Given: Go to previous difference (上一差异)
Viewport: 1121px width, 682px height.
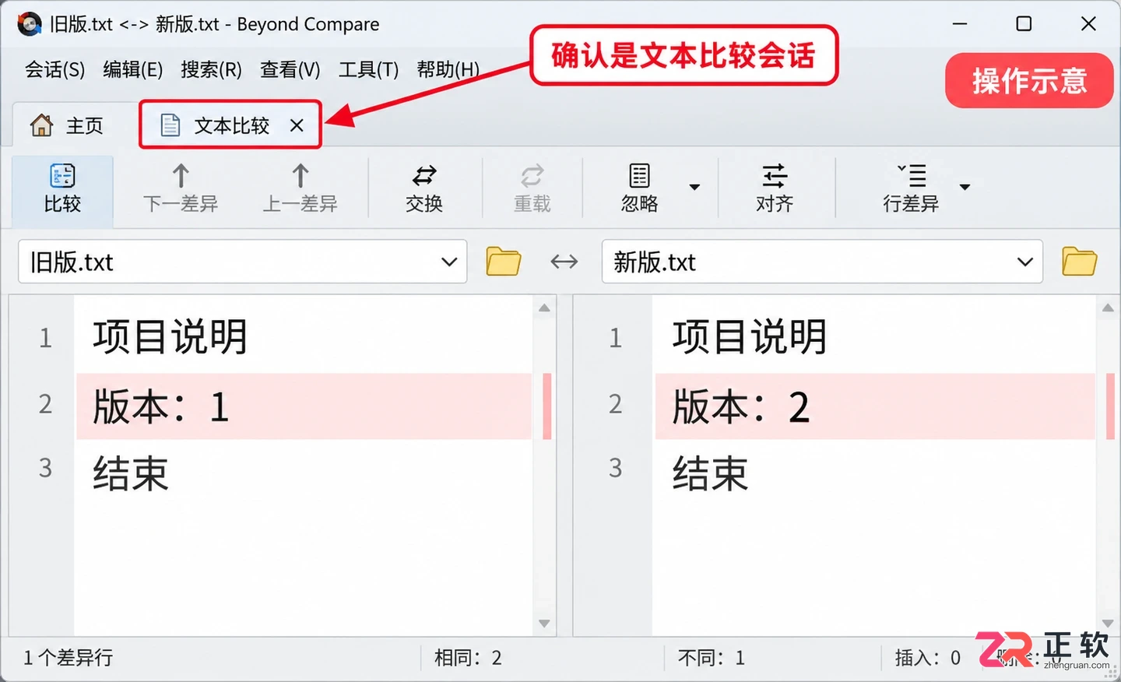Looking at the screenshot, I should [300, 188].
